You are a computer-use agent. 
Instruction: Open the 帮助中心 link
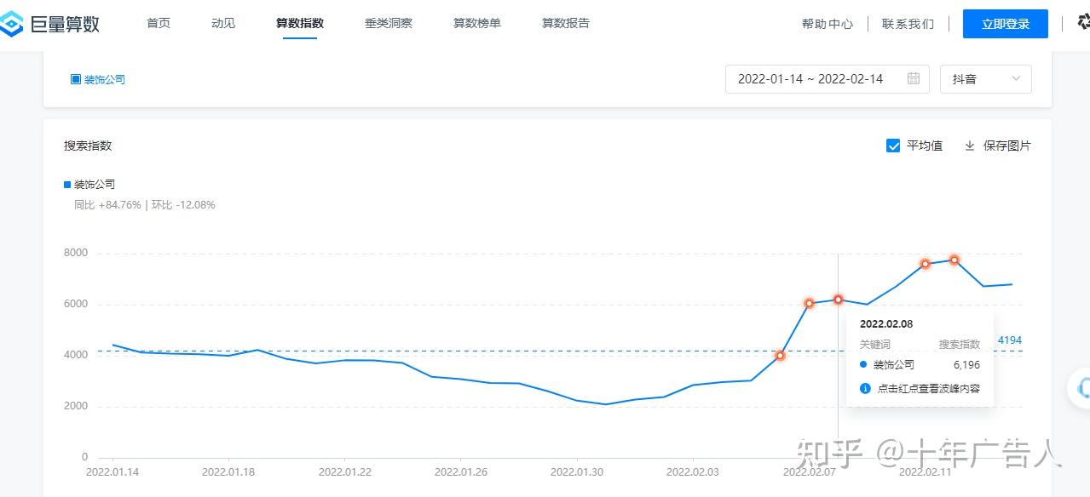click(x=827, y=24)
